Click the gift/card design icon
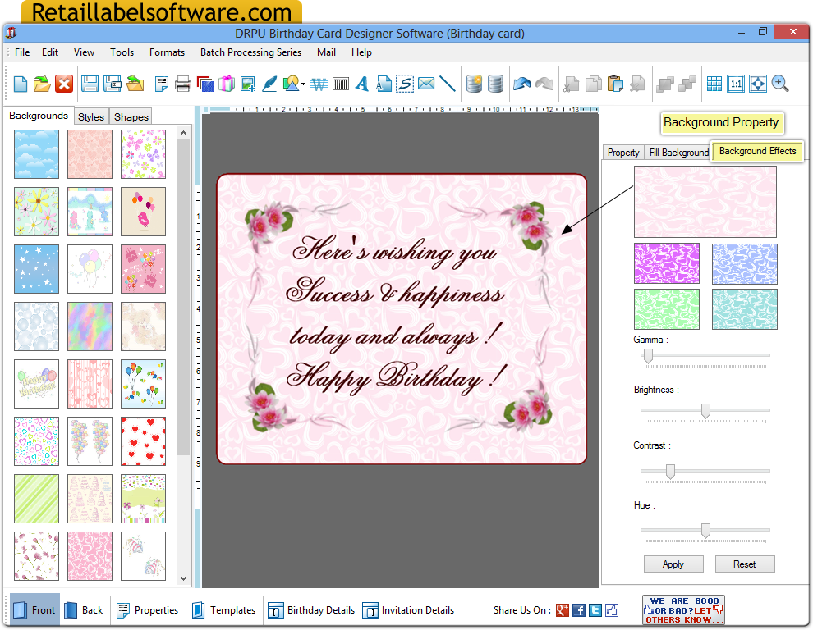 (227, 83)
